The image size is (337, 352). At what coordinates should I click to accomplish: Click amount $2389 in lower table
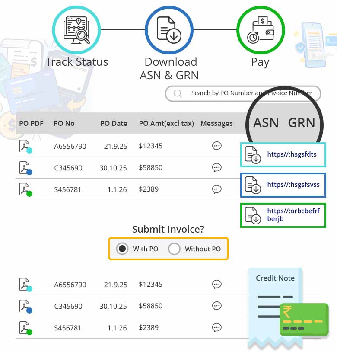[x=149, y=327]
